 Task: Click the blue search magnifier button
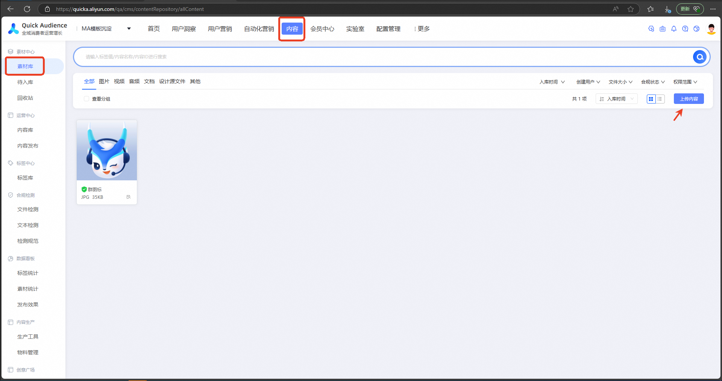pyautogui.click(x=700, y=57)
